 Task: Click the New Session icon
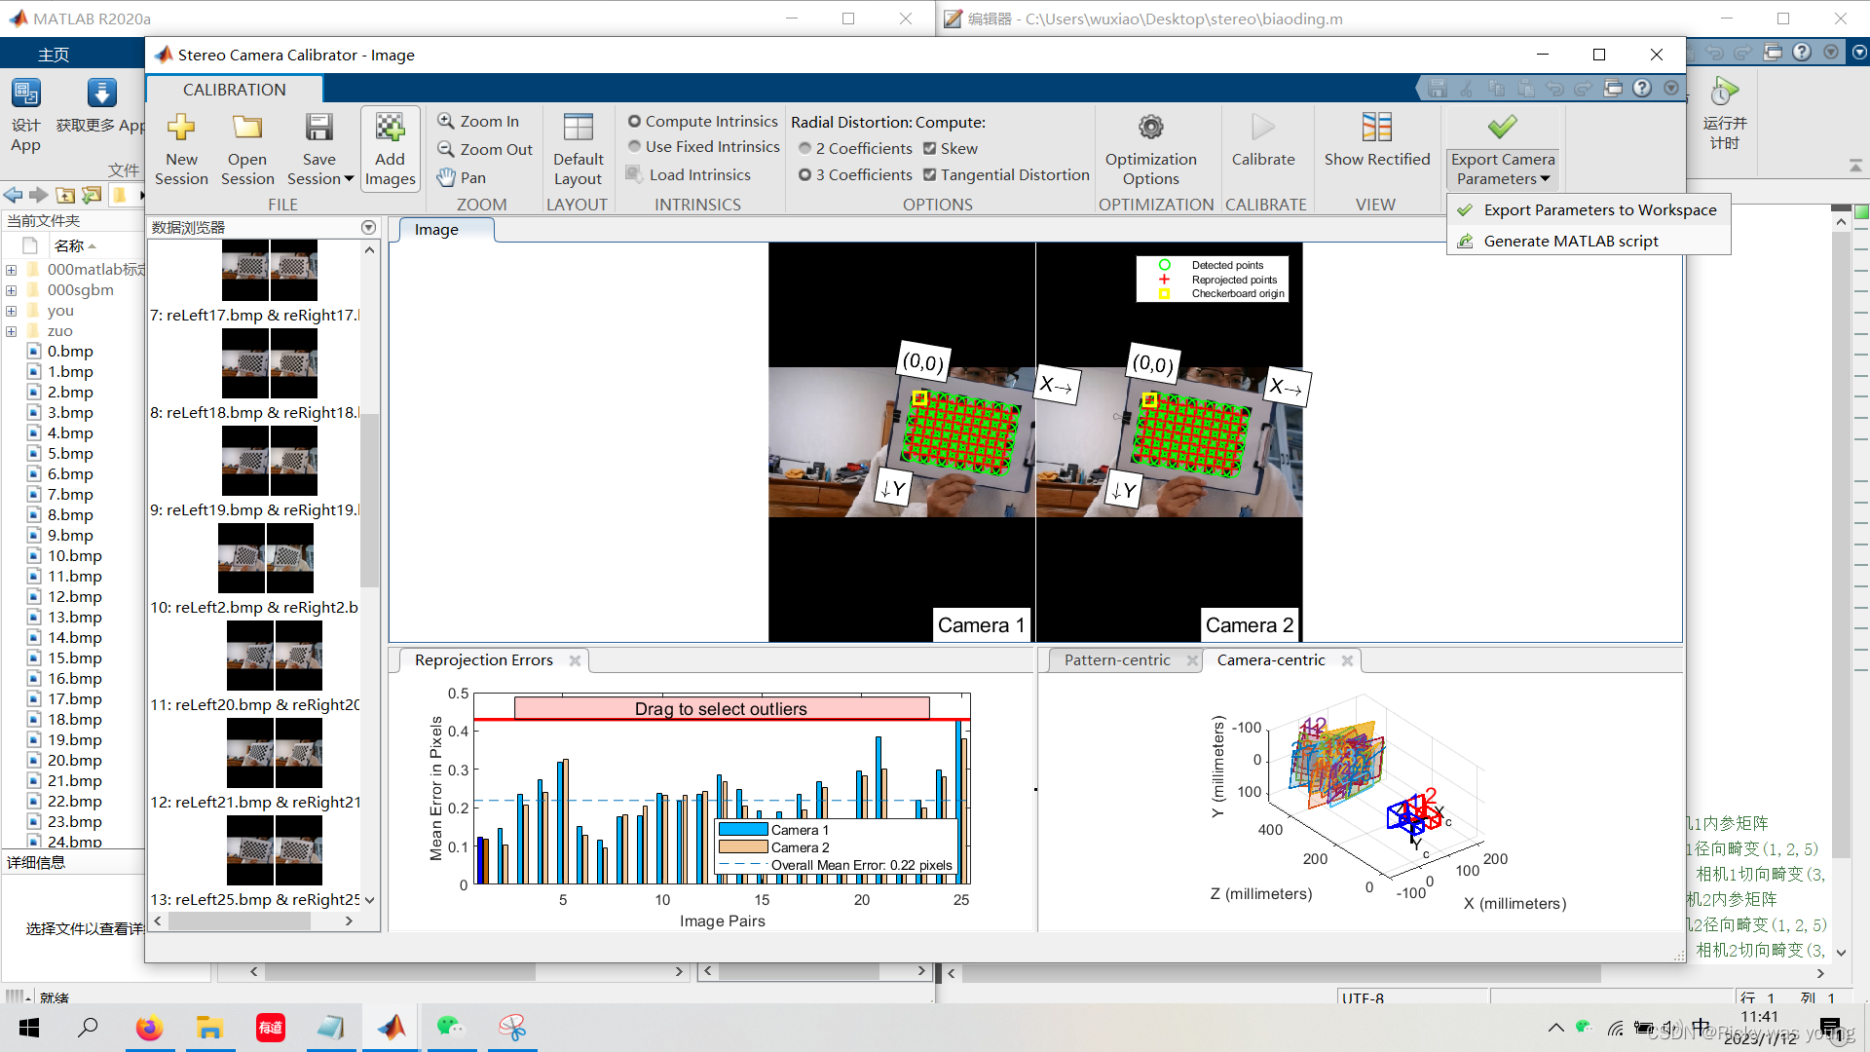(x=181, y=128)
